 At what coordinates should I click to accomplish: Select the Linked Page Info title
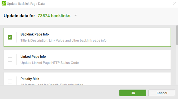tap(33, 56)
